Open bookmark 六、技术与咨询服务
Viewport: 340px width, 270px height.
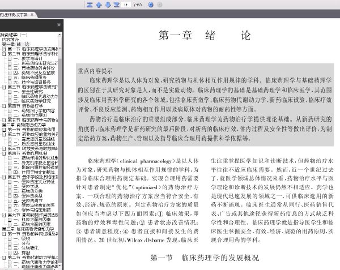click(x=32, y=82)
